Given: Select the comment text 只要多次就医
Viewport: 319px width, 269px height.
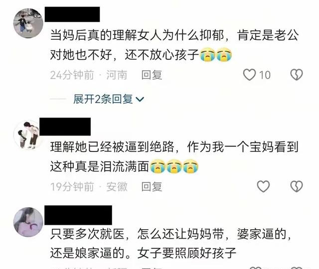Looking at the screenshot, I should [x=87, y=234].
